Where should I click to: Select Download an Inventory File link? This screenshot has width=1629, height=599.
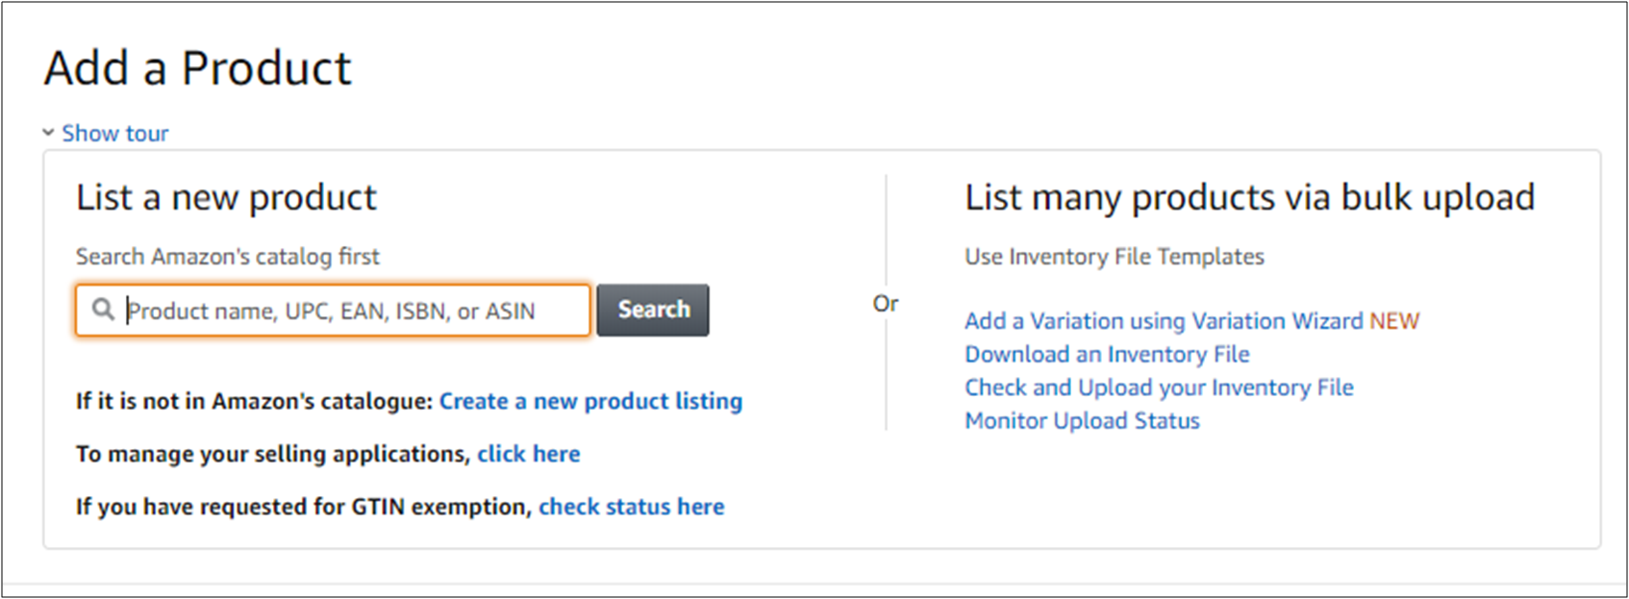1107,355
